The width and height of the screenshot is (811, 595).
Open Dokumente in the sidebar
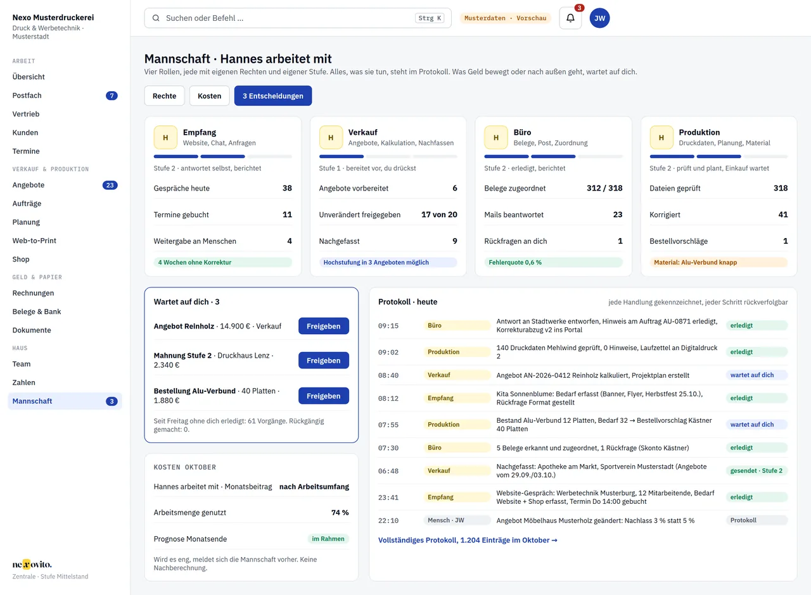(65, 330)
